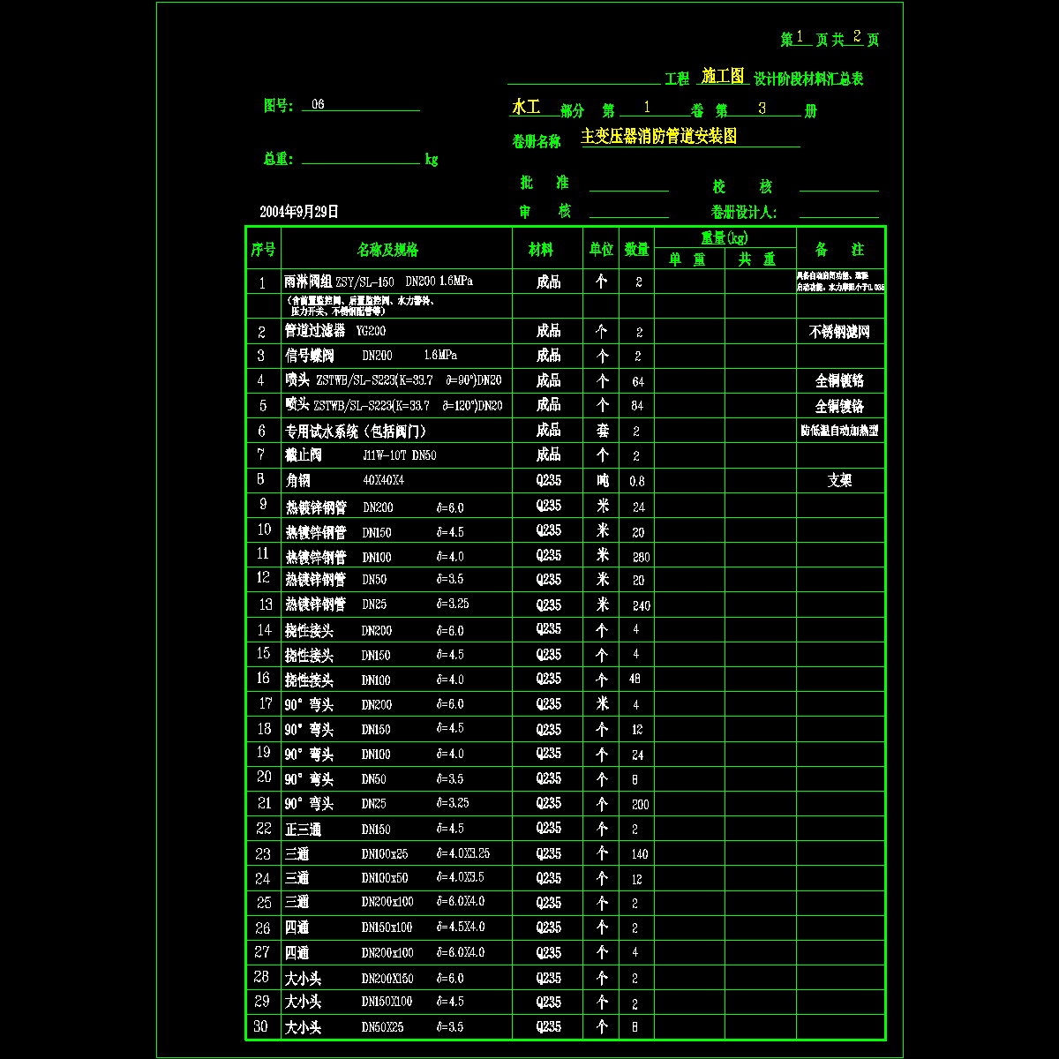Image resolution: width=1059 pixels, height=1059 pixels.
Task: Click the 水工 department text
Action: click(526, 107)
